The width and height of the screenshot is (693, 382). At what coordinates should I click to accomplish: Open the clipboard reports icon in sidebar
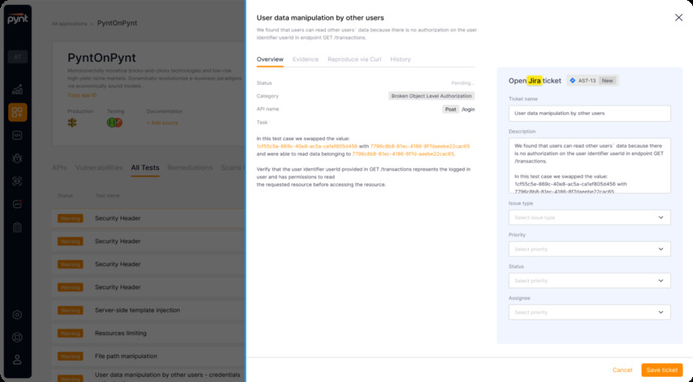17,227
